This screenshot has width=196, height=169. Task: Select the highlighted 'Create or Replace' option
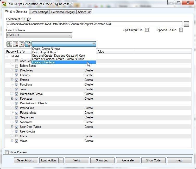[64, 62]
